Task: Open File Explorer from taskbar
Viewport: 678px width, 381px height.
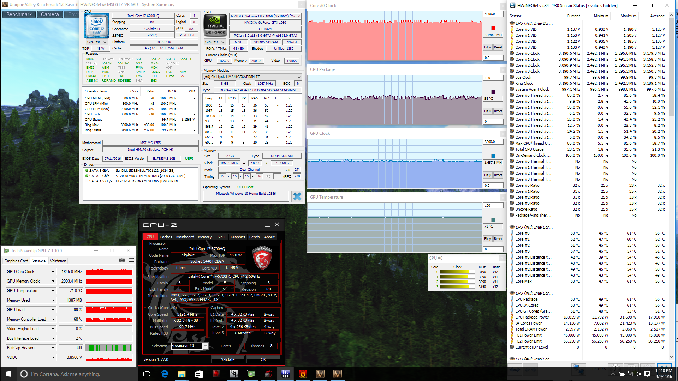Action: tap(182, 374)
